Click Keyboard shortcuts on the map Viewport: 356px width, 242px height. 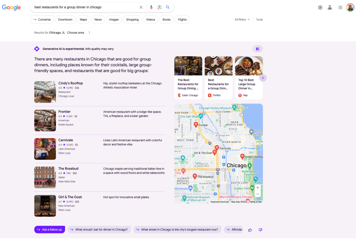pos(220,202)
